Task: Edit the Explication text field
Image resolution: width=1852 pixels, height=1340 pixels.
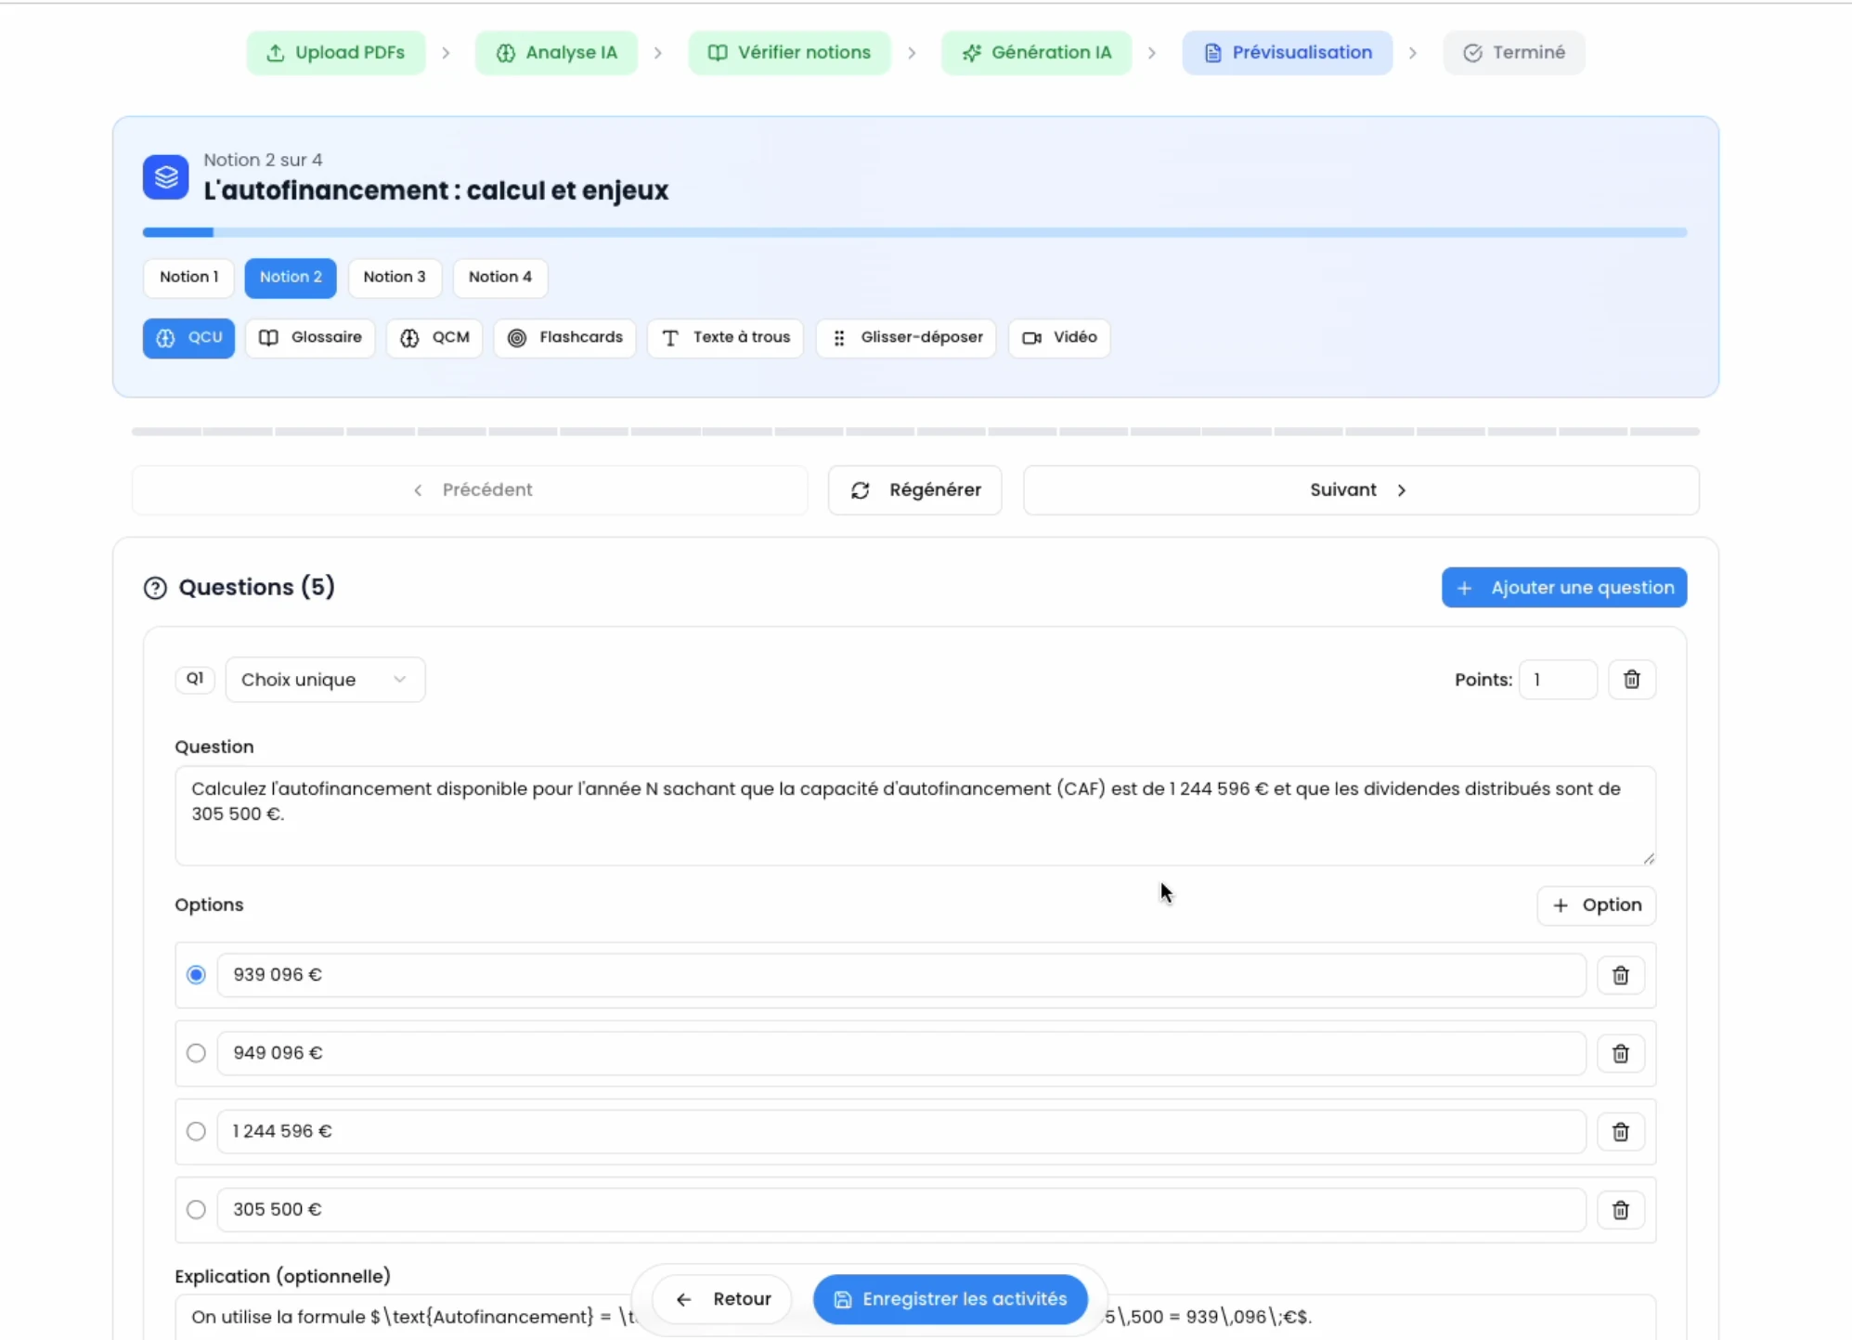Action: pyautogui.click(x=914, y=1317)
